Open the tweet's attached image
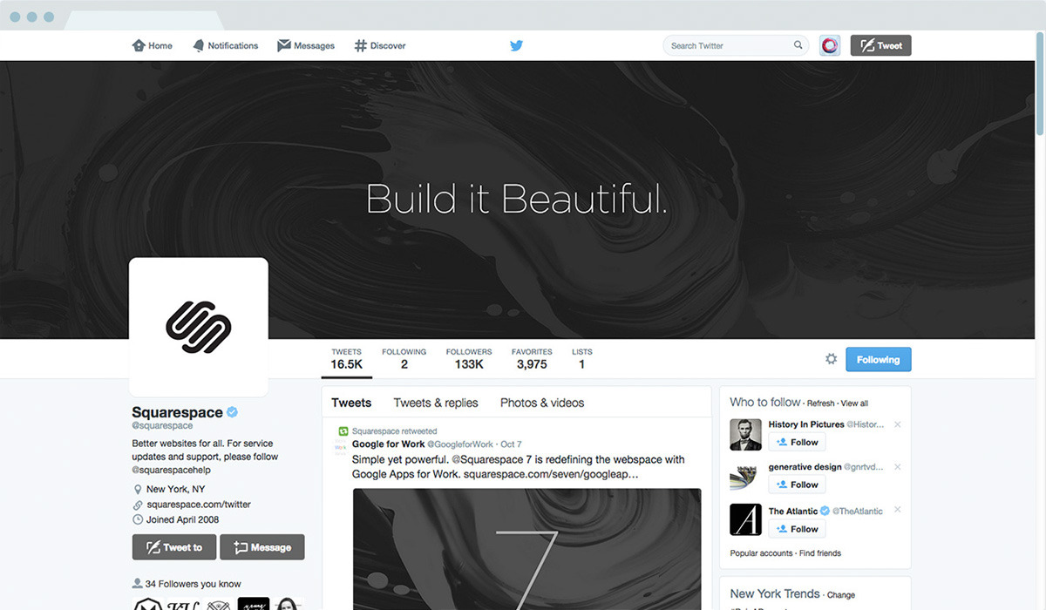 526,549
